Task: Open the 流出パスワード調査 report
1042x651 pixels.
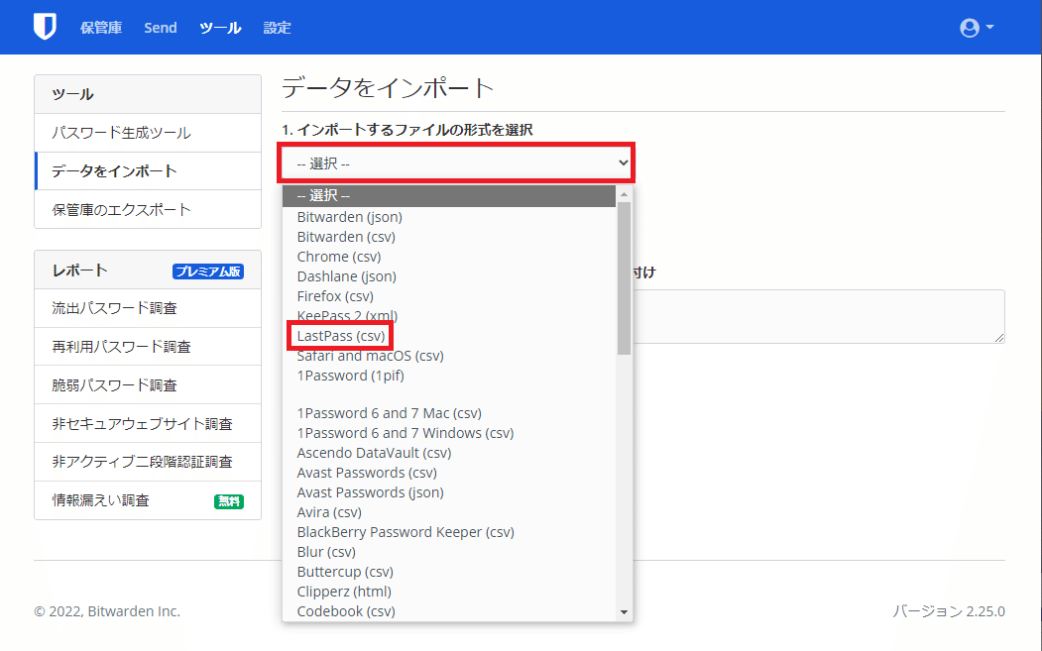Action: [148, 308]
